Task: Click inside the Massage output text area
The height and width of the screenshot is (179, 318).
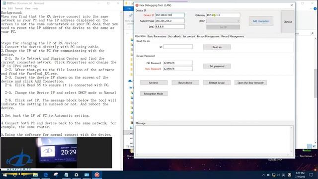Action: [x=214, y=141]
